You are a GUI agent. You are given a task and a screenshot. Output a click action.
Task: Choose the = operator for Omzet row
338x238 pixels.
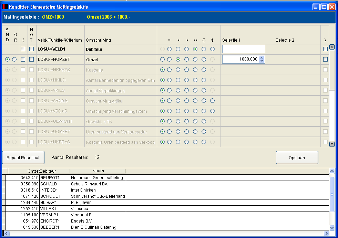point(169,60)
